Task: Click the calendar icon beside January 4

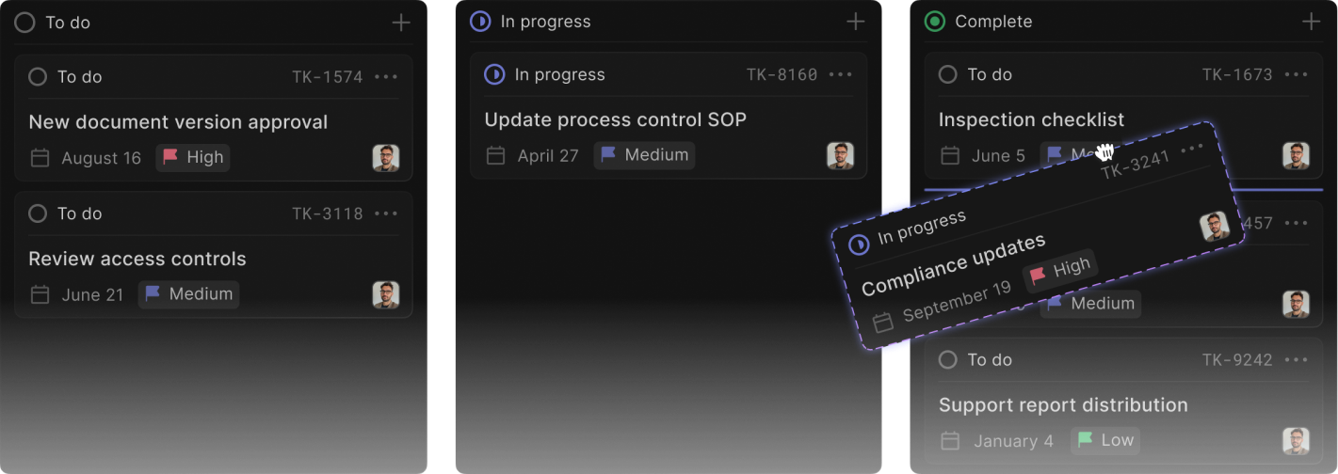Action: pyautogui.click(x=950, y=441)
